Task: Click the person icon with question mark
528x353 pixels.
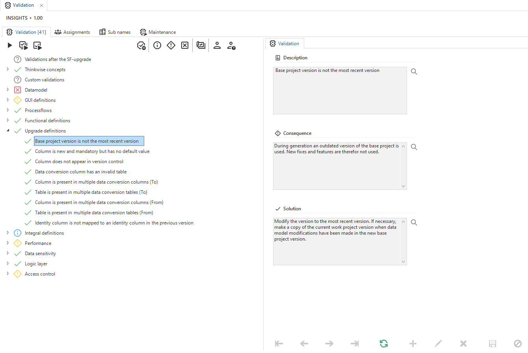Action: tap(231, 46)
